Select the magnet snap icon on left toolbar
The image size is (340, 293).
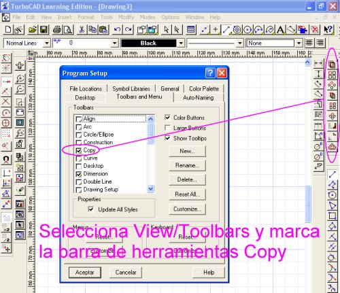coord(6,160)
